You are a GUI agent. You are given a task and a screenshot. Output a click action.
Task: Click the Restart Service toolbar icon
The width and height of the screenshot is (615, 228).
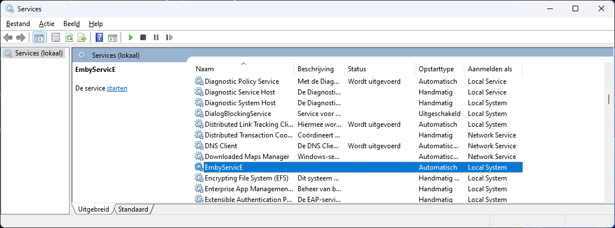(169, 37)
